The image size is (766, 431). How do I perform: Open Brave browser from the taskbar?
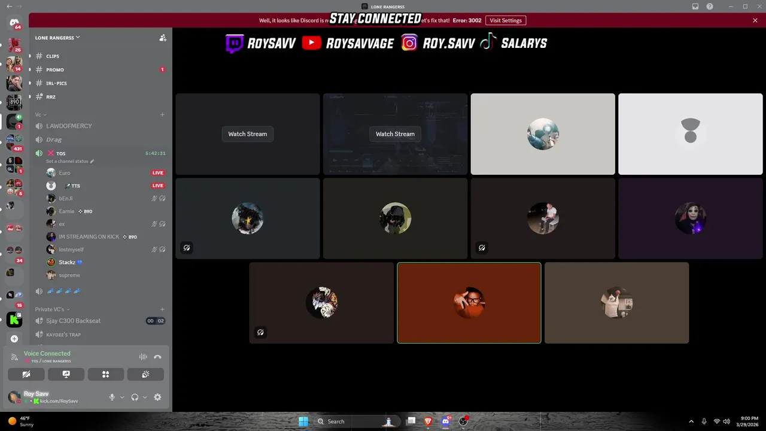point(428,421)
